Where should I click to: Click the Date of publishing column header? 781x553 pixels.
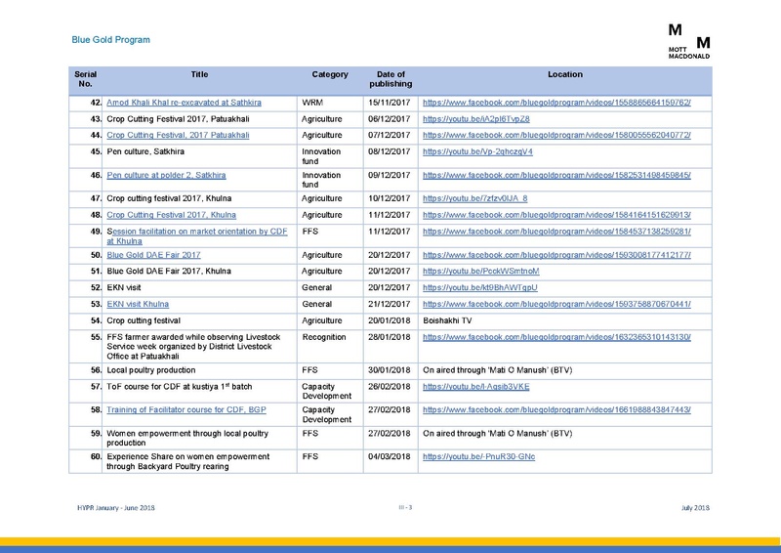tap(390, 79)
